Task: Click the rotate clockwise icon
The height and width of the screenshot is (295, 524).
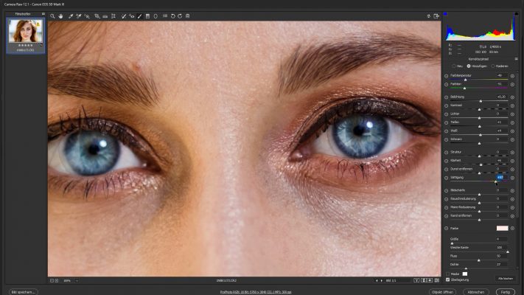Action: [180, 15]
